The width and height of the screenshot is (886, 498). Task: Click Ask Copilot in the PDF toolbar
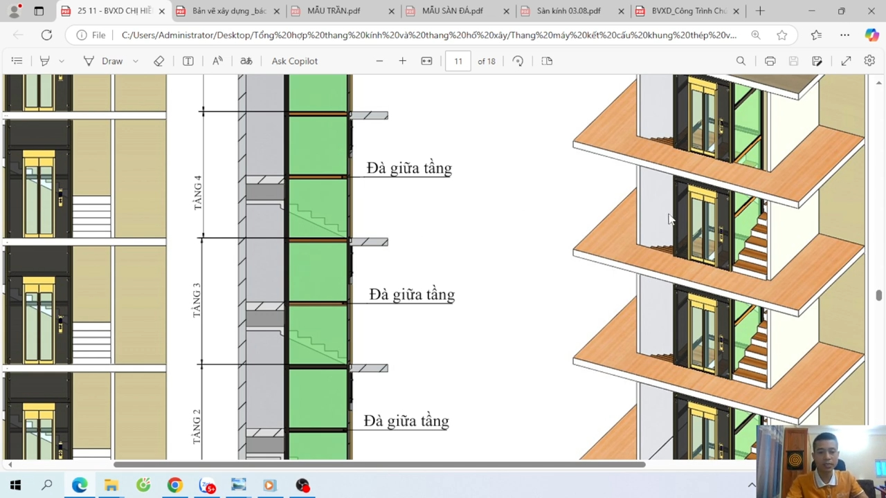(x=294, y=61)
